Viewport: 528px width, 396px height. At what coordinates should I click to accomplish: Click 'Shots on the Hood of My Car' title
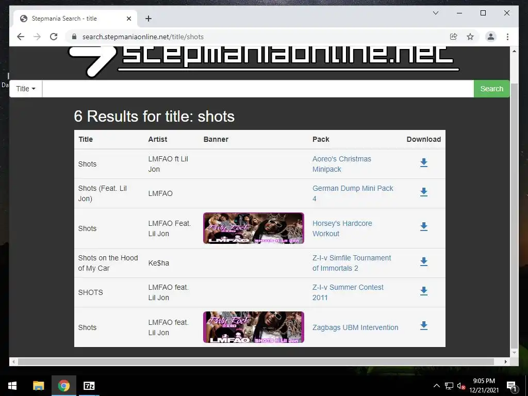(x=108, y=263)
